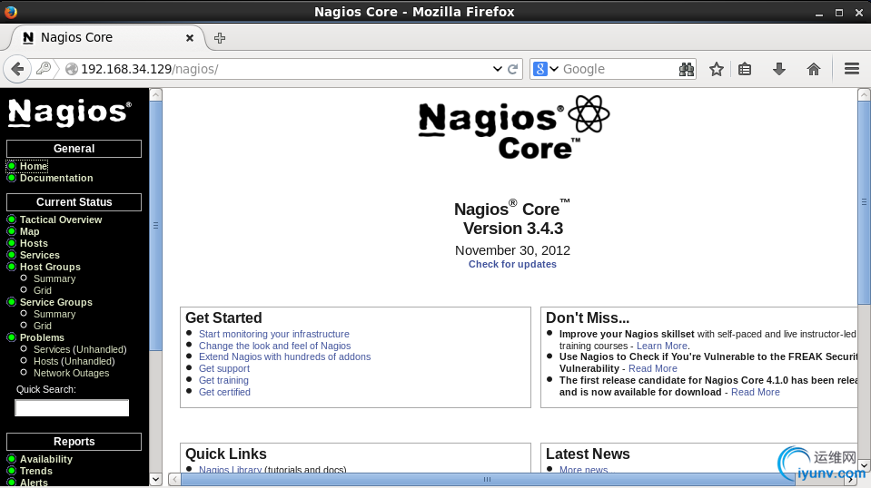Click Start monitoring your infrastructure link
The height and width of the screenshot is (488, 871).
point(273,334)
